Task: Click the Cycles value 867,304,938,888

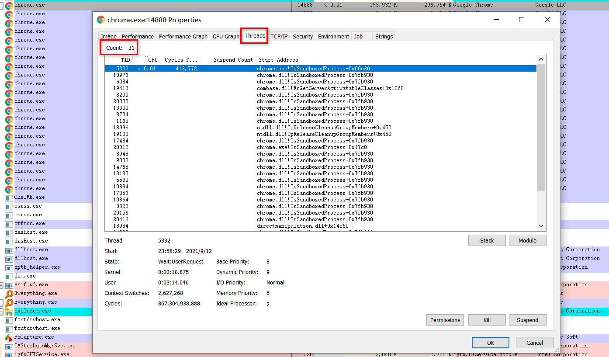Action: coord(179,304)
